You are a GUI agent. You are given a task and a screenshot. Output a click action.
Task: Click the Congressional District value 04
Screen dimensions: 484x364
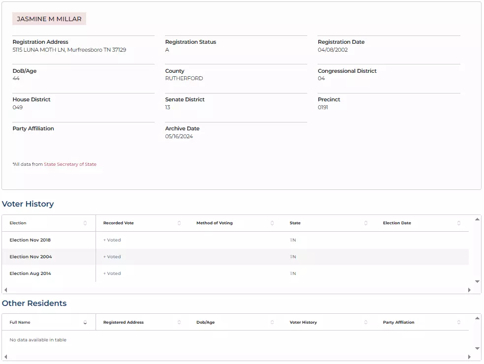pyautogui.click(x=322, y=78)
